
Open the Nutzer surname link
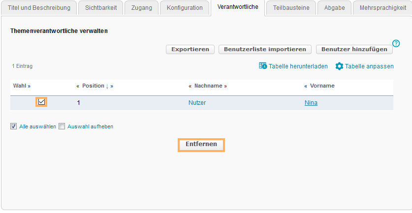pyautogui.click(x=197, y=103)
